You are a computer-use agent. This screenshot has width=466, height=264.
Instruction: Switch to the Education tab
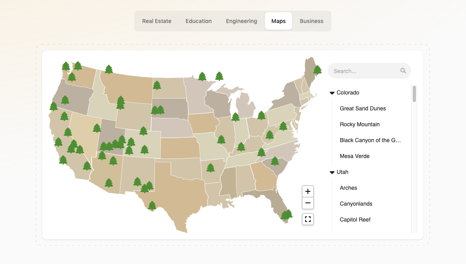pyautogui.click(x=198, y=21)
